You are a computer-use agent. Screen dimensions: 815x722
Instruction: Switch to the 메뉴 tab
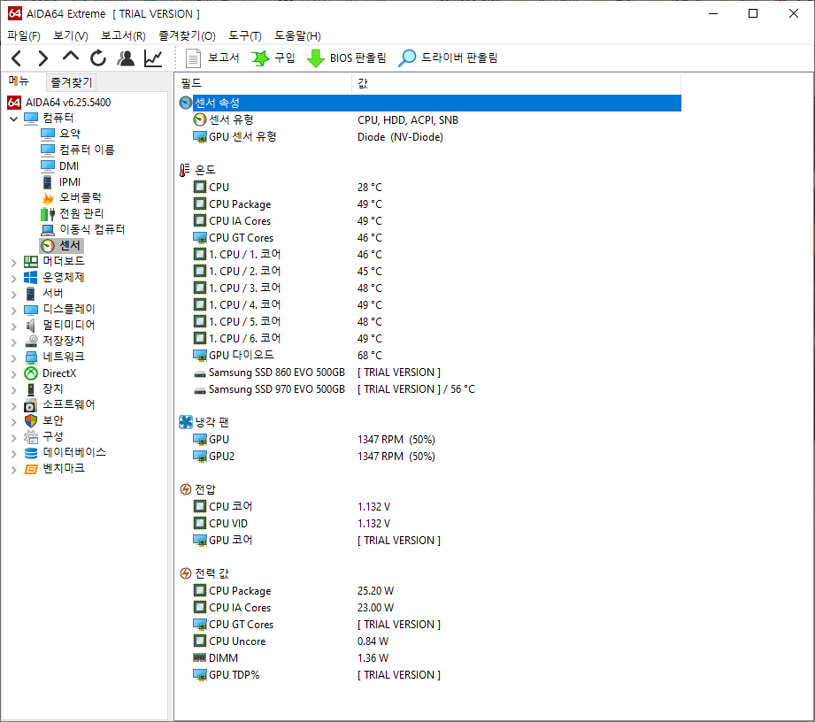click(19, 81)
